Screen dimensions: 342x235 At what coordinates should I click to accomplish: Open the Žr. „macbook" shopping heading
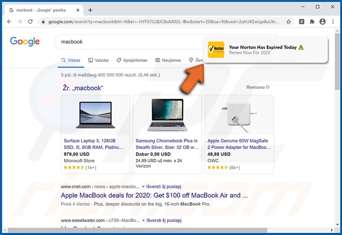click(x=83, y=88)
